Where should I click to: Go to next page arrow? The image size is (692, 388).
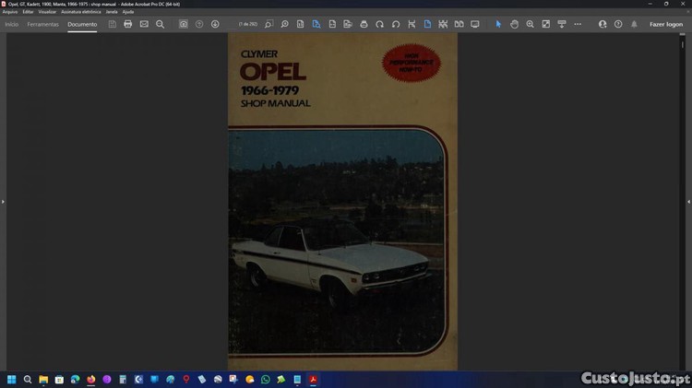click(215, 24)
